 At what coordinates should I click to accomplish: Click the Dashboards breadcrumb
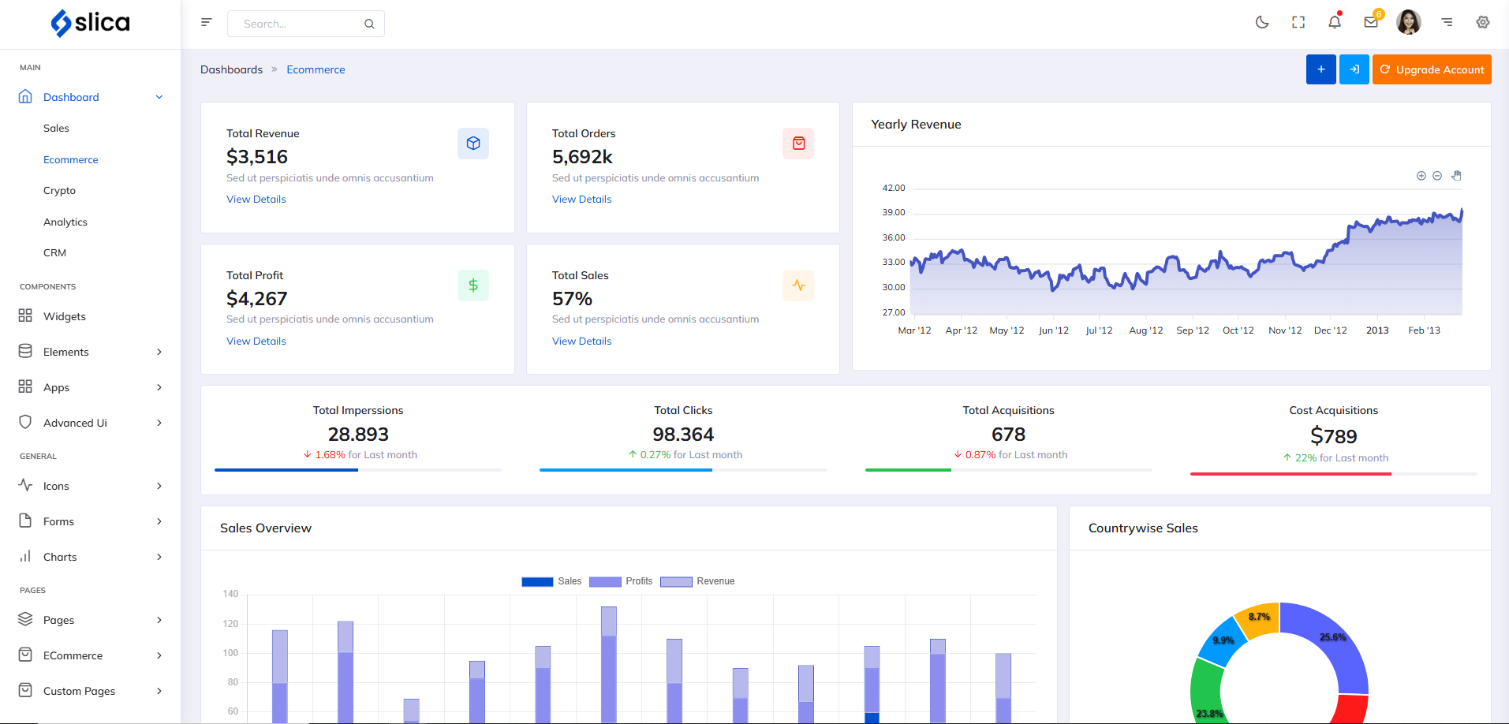tap(231, 69)
